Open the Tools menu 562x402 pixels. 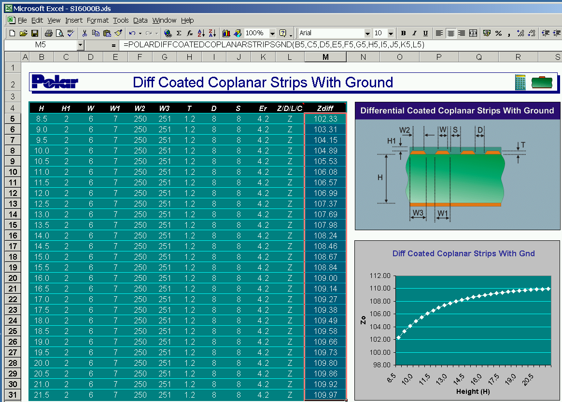[x=121, y=20]
